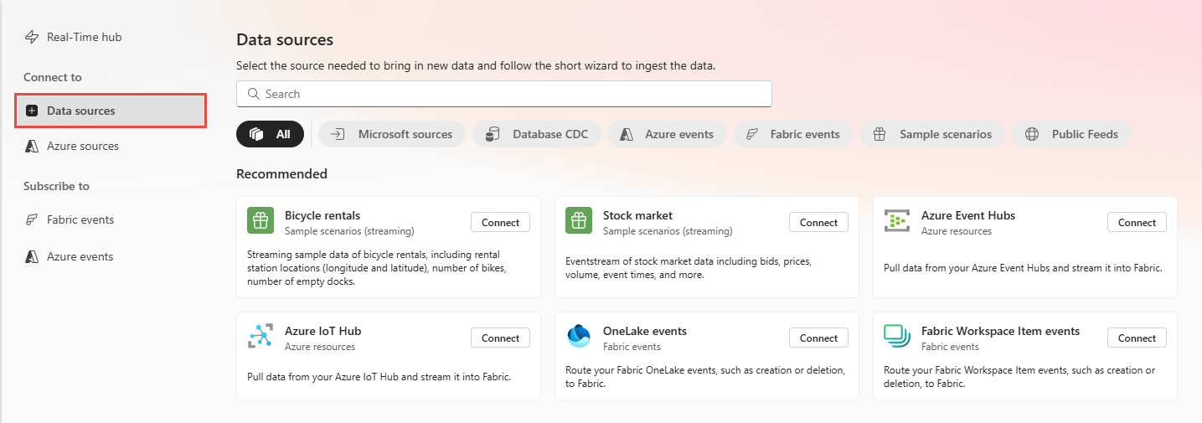
Task: Connect Azure Event Hubs source
Action: (x=1137, y=222)
